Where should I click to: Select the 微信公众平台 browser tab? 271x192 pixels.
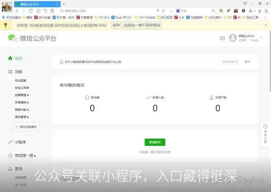[x=37, y=5]
